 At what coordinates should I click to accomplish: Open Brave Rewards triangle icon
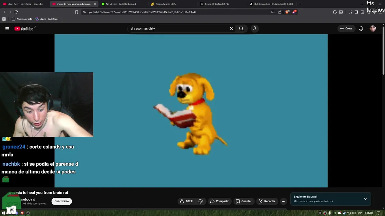294,12
